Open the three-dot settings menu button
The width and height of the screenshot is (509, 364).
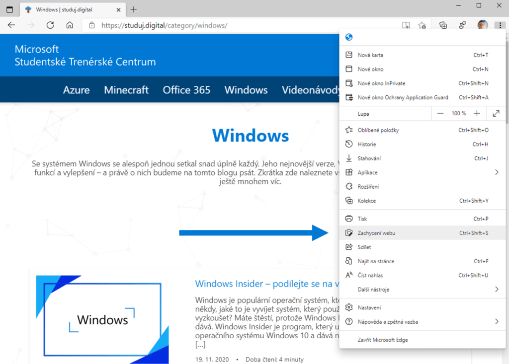(x=499, y=25)
